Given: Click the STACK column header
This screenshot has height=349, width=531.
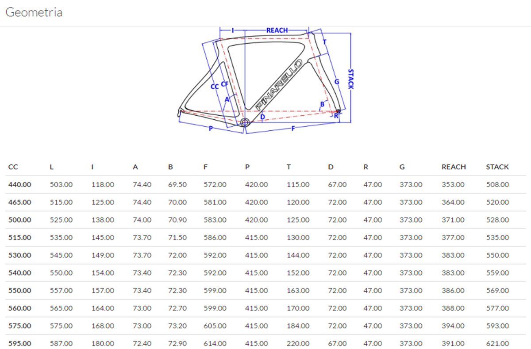Looking at the screenshot, I should tap(497, 167).
